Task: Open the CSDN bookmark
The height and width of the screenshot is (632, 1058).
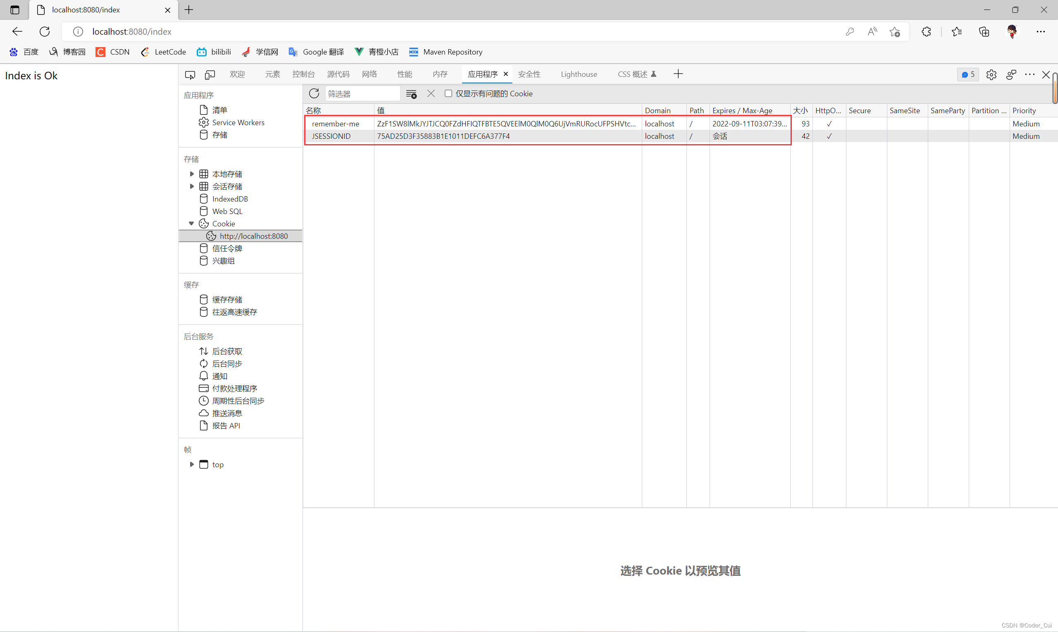Action: [113, 52]
